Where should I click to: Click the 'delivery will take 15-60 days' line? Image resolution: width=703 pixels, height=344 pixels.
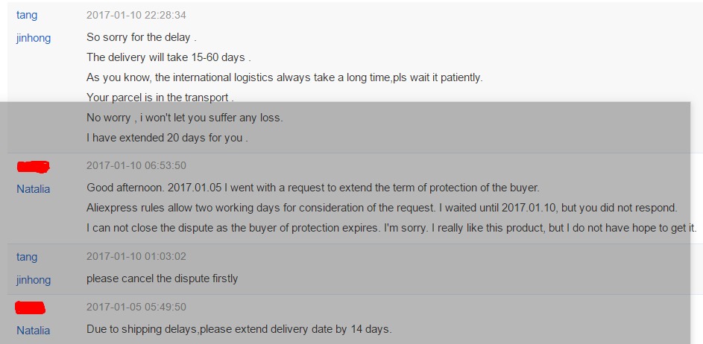coord(168,57)
